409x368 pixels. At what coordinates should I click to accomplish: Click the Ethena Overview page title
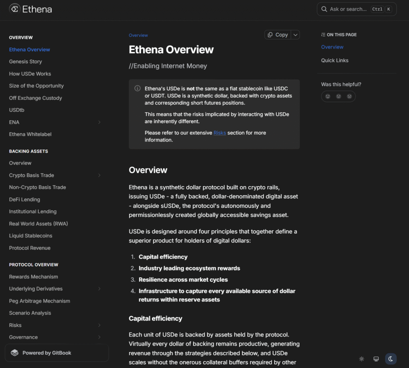[x=171, y=50]
